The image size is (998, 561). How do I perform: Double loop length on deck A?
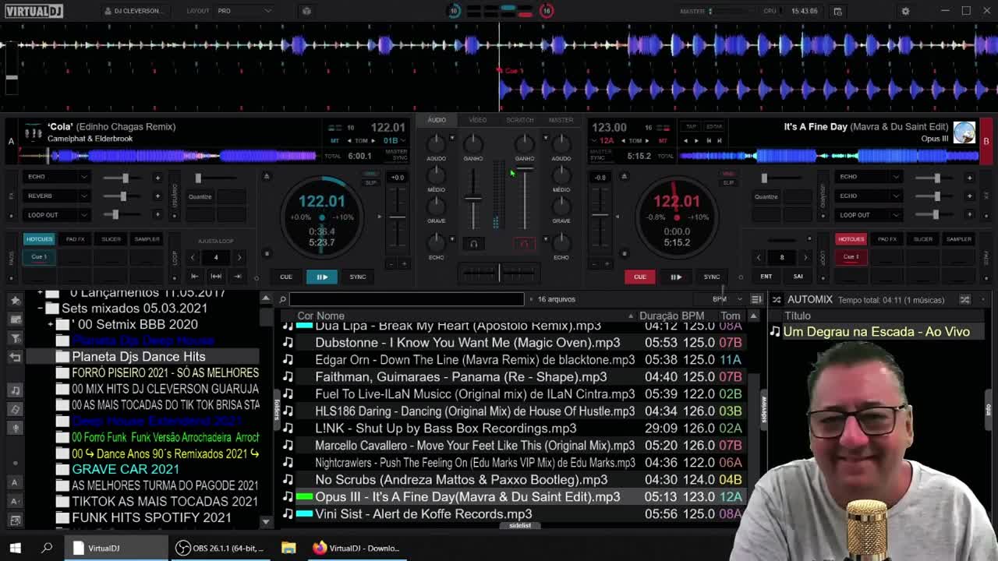[239, 257]
